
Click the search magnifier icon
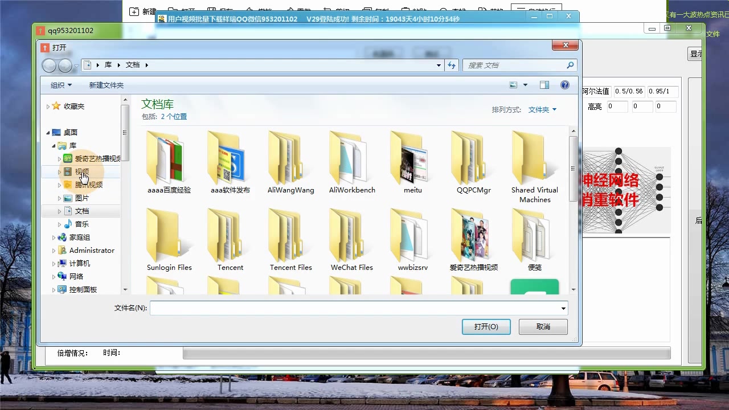[570, 65]
